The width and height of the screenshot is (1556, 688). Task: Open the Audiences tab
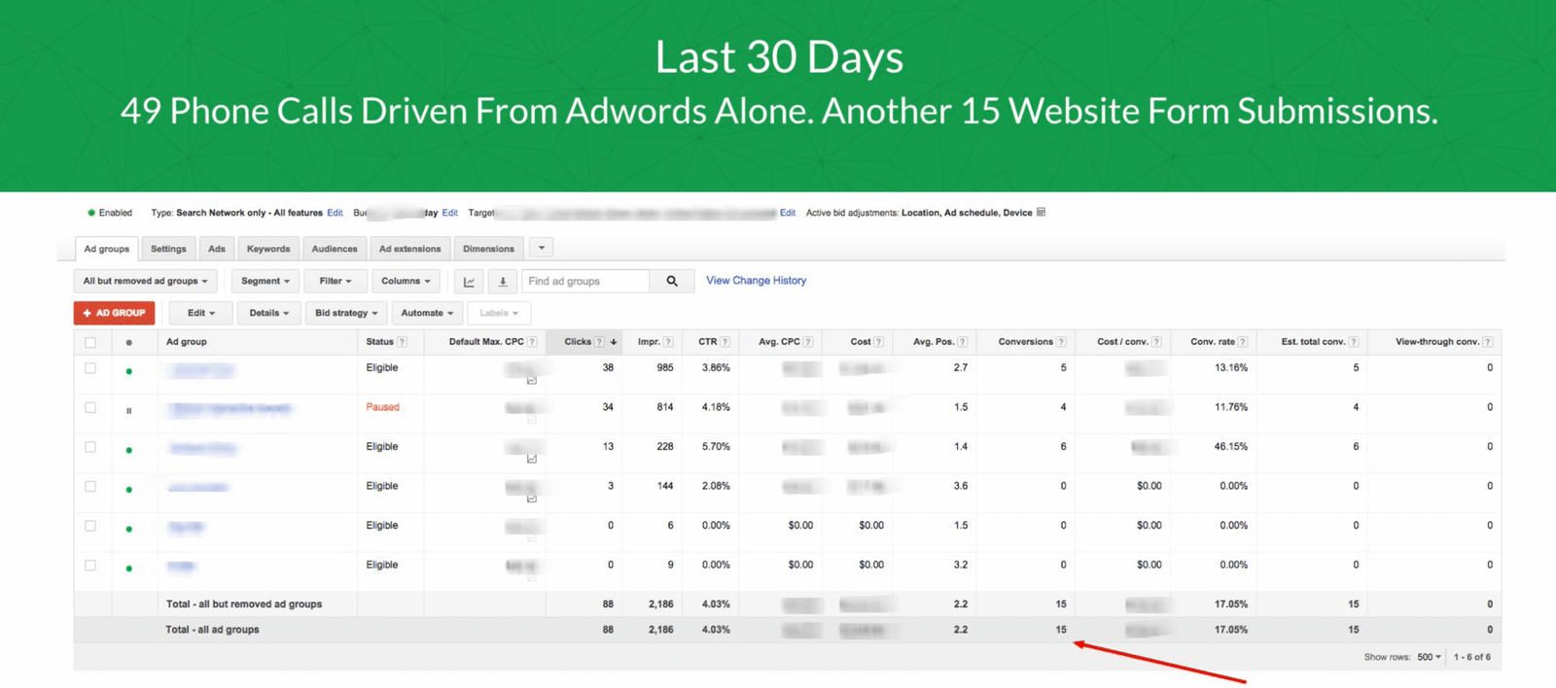click(x=335, y=249)
